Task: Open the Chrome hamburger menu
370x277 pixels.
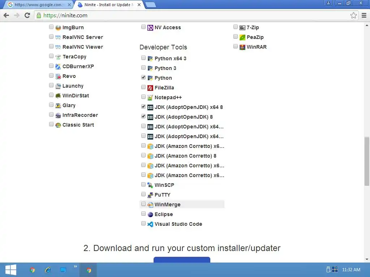Action: click(x=364, y=15)
